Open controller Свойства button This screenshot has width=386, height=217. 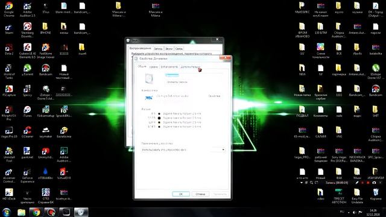tap(214, 96)
